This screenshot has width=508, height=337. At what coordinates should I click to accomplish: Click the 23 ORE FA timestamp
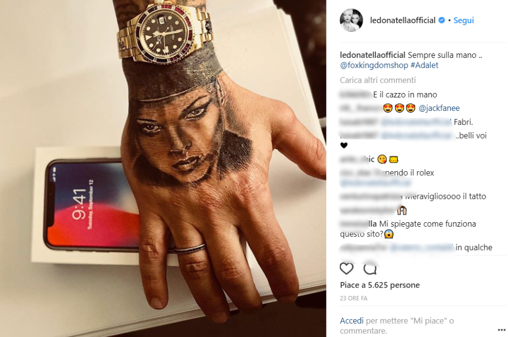353,298
